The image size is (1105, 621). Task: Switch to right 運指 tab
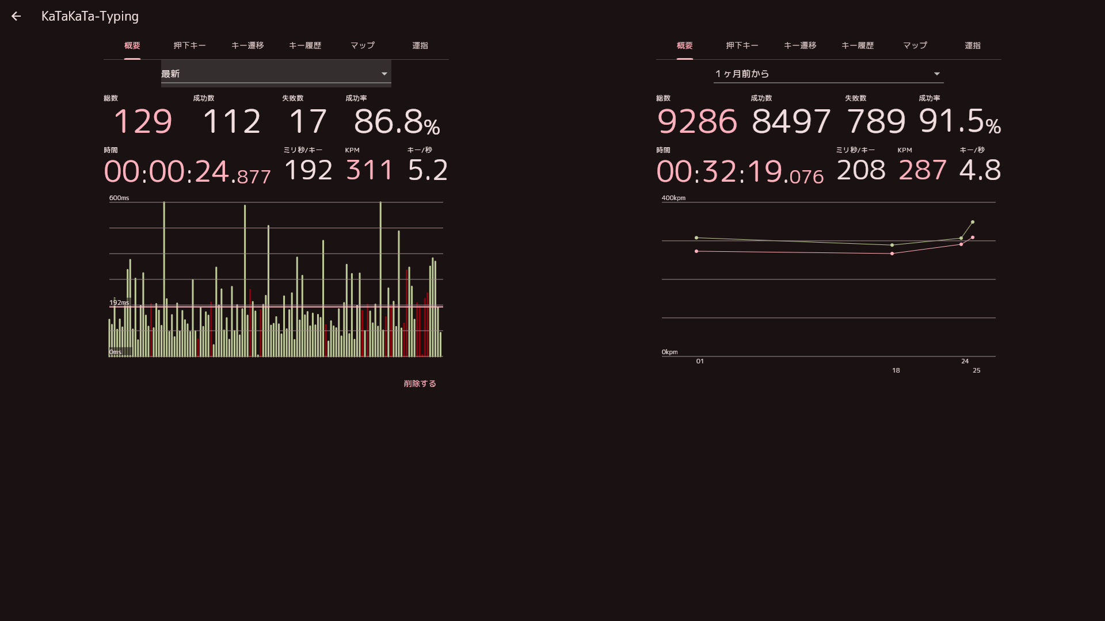click(973, 45)
